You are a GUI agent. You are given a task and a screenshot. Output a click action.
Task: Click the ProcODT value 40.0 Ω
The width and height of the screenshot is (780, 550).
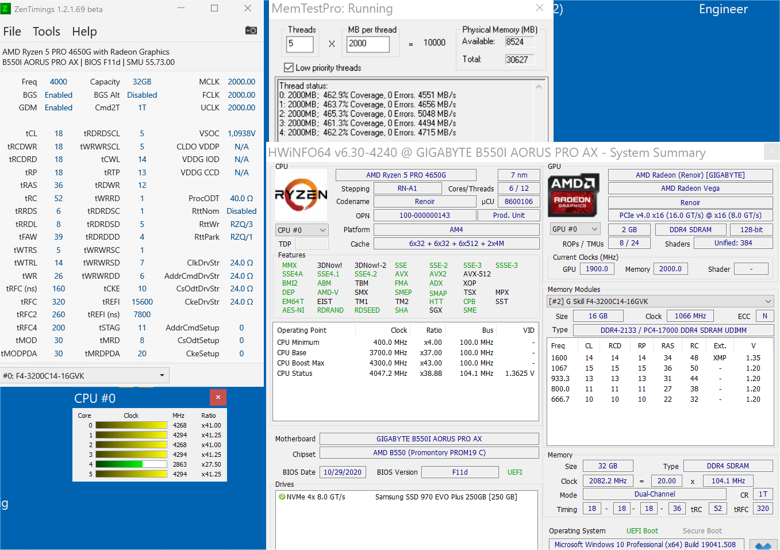tap(241, 198)
